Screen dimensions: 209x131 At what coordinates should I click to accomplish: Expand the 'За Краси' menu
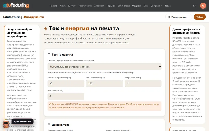pyautogui.click(x=156, y=6)
